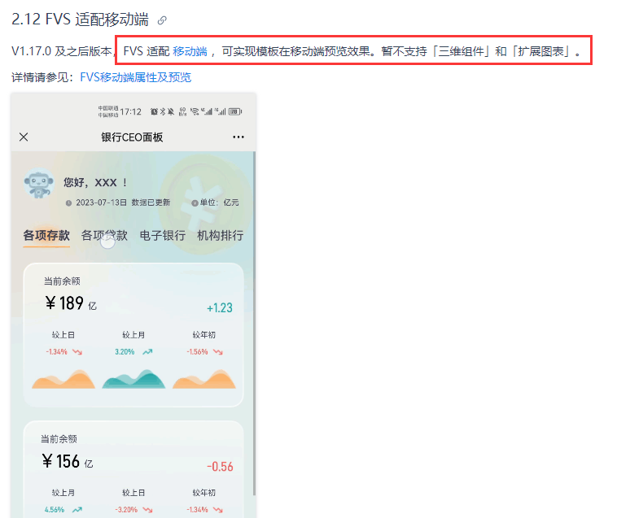Viewport: 630px width, 518px height.
Task: Click the 银行CEO面板 title
Action: coord(132,137)
